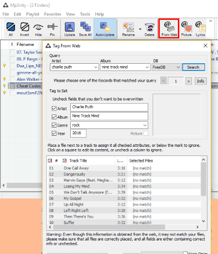This screenshot has height=254, width=218.
Task: Toggle the Picture checkbox
Action: (146, 133)
